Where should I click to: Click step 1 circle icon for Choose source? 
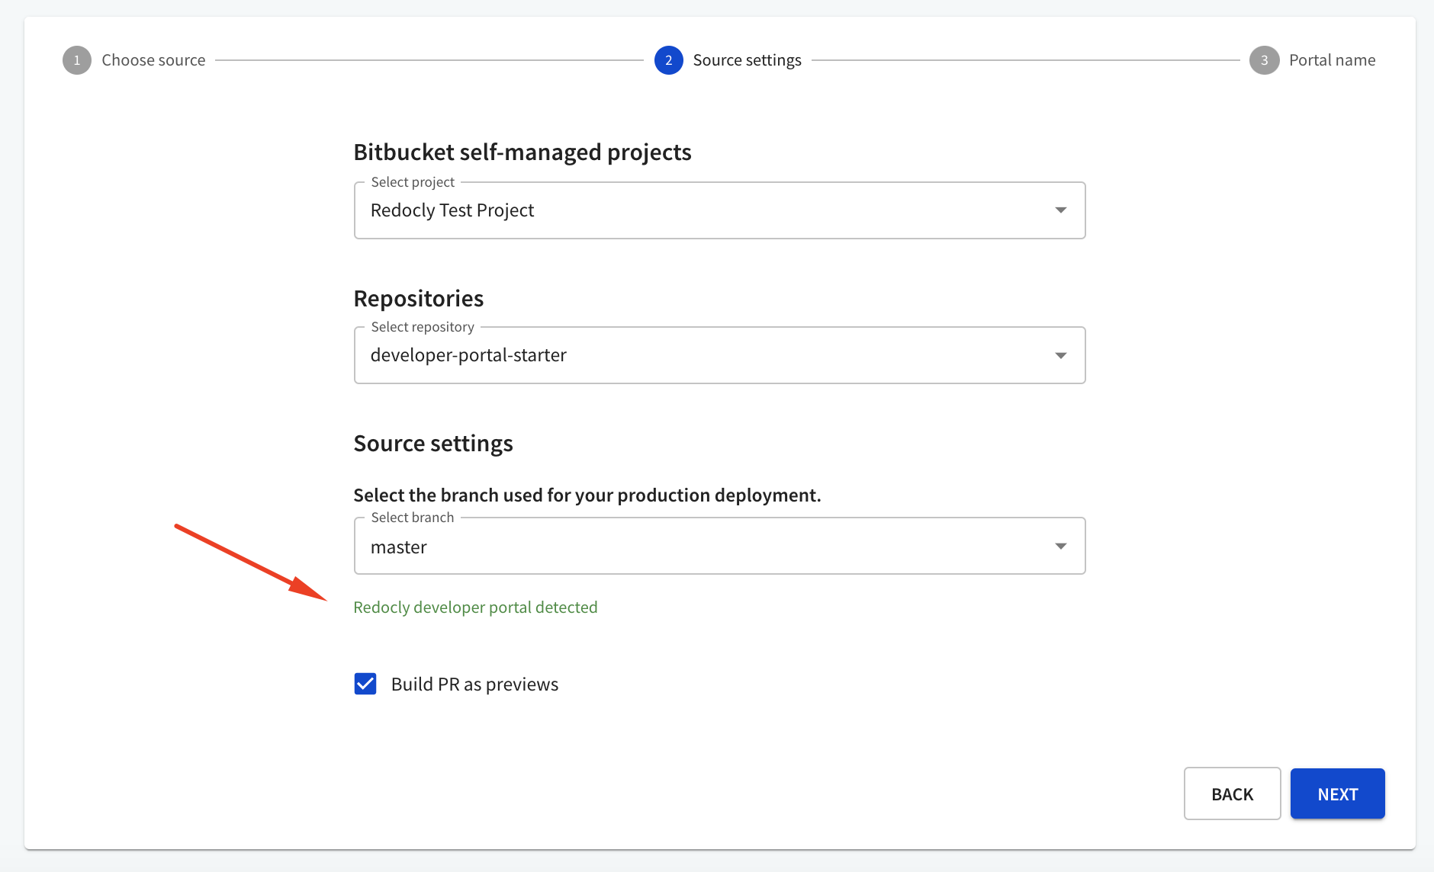(x=77, y=60)
